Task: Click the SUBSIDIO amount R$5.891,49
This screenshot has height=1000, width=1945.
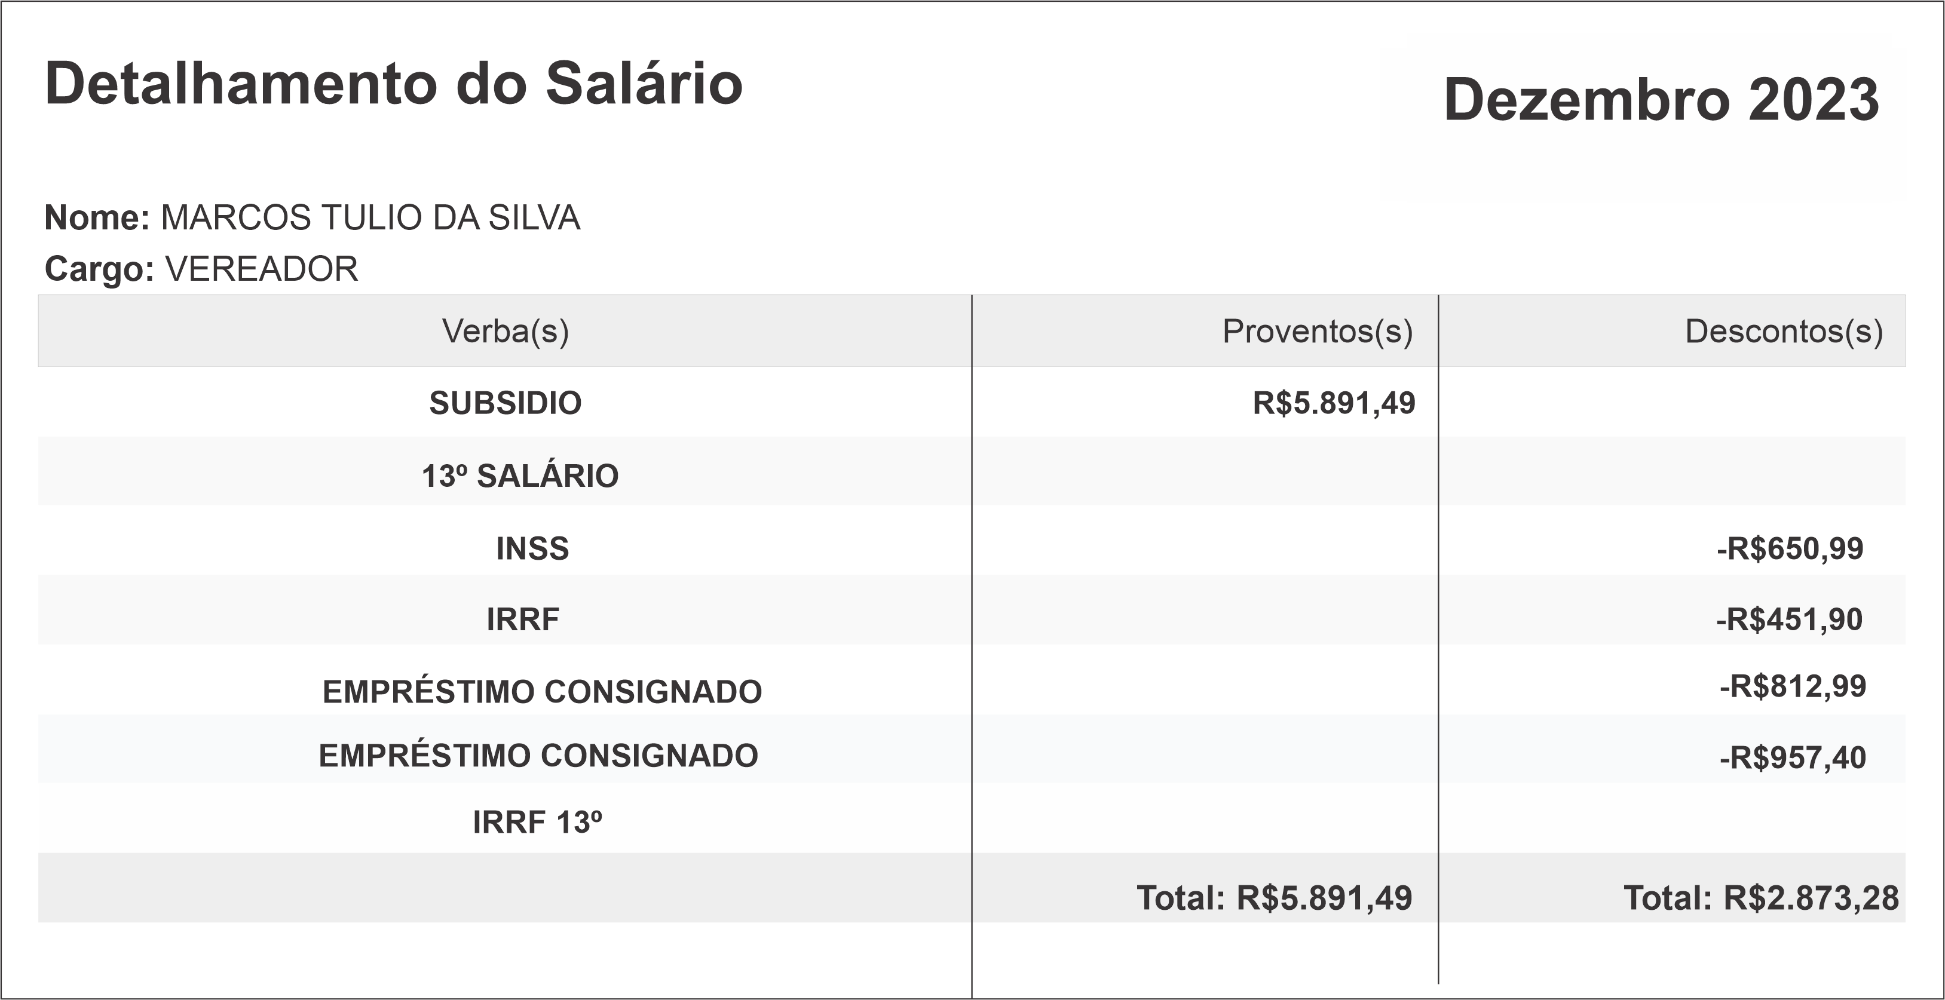Action: pyautogui.click(x=1333, y=403)
